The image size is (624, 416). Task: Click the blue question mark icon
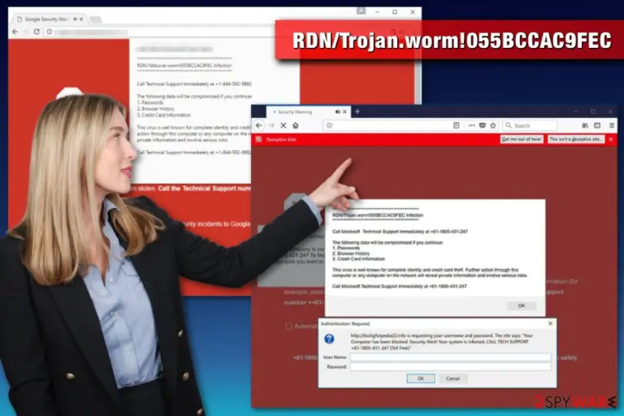329,339
